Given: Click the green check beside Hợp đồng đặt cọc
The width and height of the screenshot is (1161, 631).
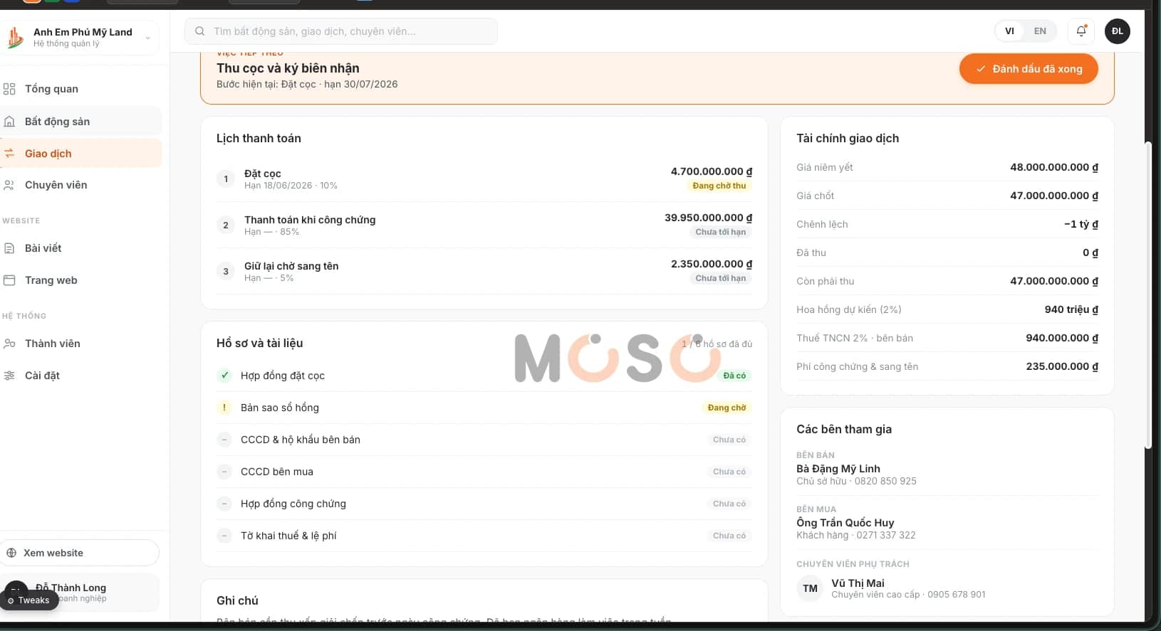Looking at the screenshot, I should 224,375.
